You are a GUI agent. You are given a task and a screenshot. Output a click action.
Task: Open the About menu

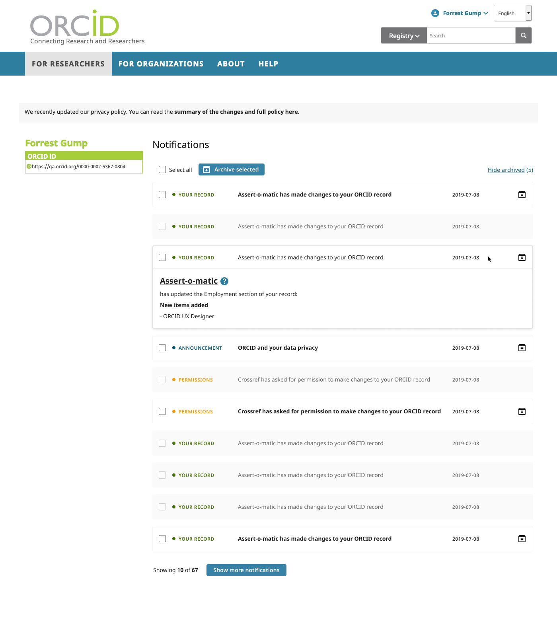click(x=231, y=64)
